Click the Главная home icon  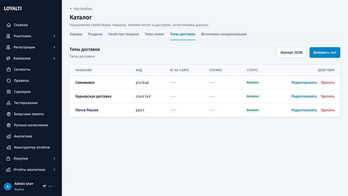point(9,25)
